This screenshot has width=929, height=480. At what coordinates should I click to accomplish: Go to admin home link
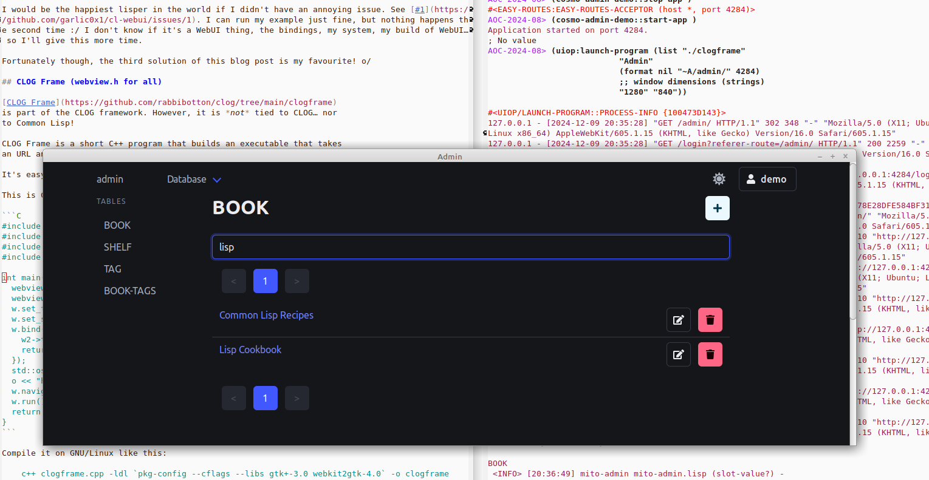point(110,180)
